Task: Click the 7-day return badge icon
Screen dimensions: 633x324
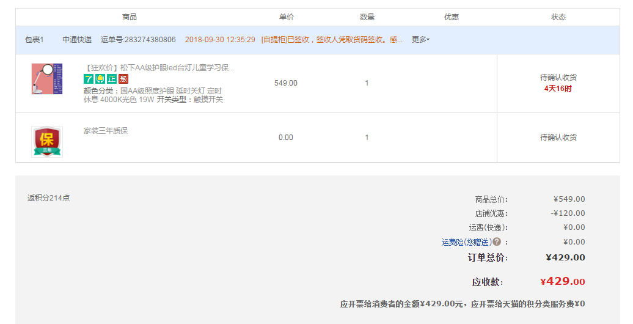Action: (89, 79)
